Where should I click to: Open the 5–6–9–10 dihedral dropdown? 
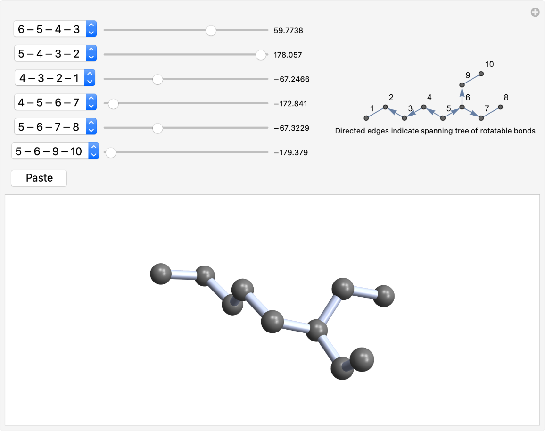(55, 151)
